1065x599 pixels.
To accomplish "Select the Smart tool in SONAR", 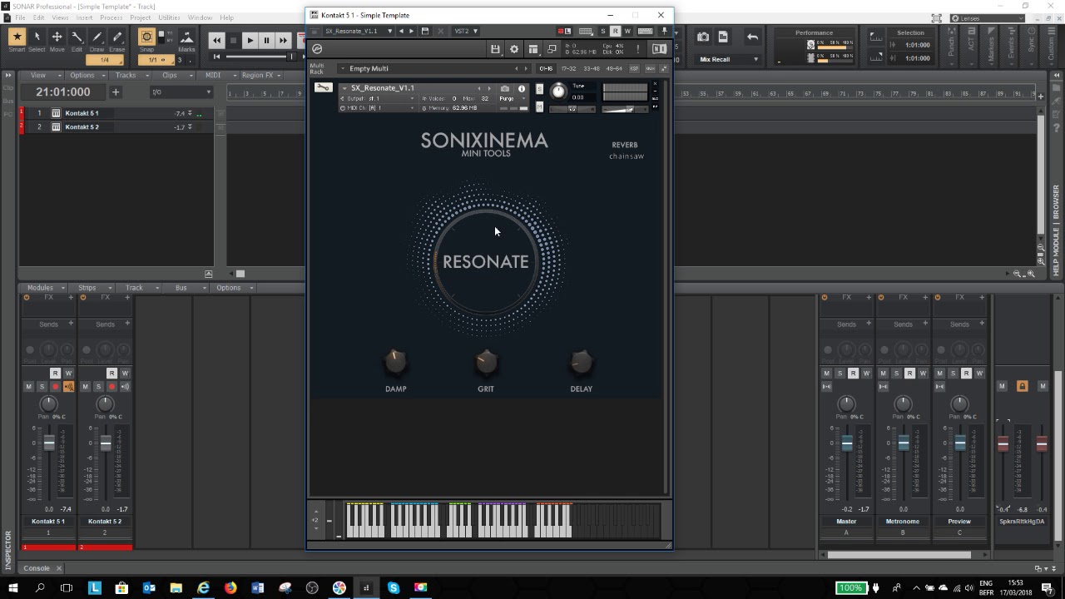I will pos(17,37).
